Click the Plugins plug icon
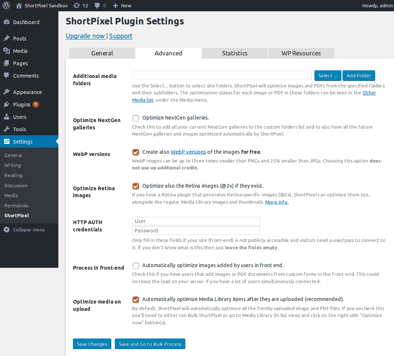This screenshot has height=356, width=394. (x=7, y=105)
